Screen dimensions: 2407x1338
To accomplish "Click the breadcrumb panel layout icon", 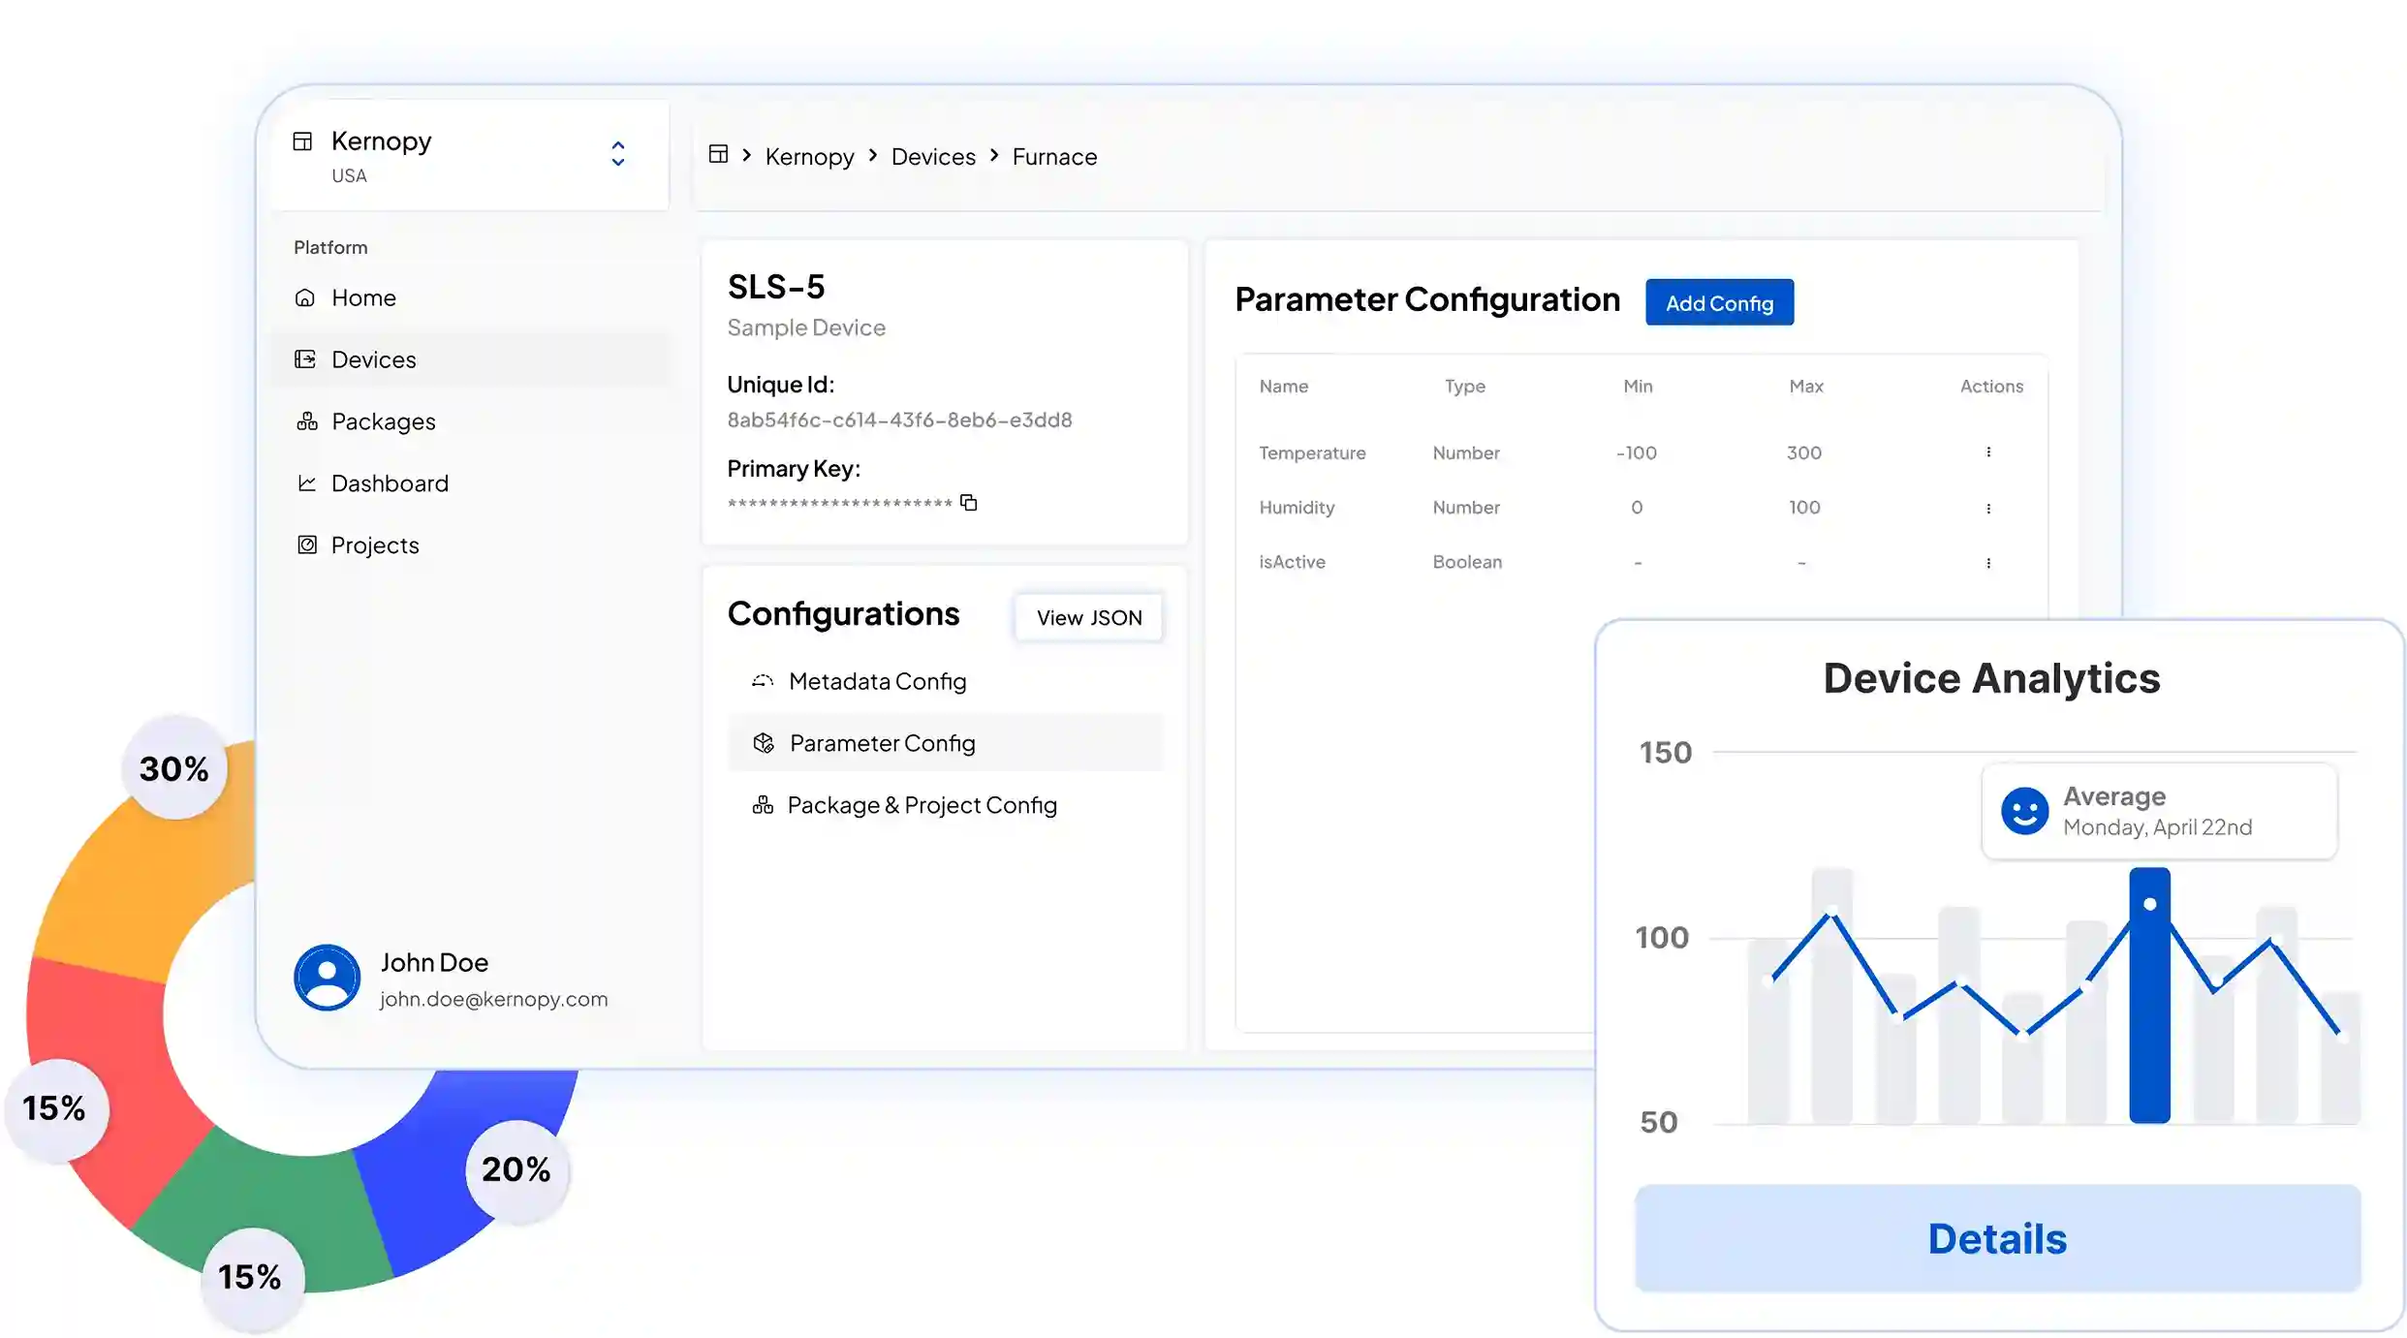I will (x=718, y=154).
